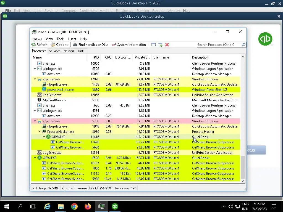Select dwm.exe row with PID 10868
This screenshot has height=212, width=283.
pos(135,74)
